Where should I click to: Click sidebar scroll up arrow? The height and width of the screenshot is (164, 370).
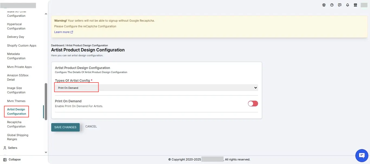(x=46, y=14)
